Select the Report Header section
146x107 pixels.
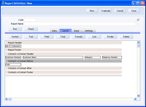point(64,43)
